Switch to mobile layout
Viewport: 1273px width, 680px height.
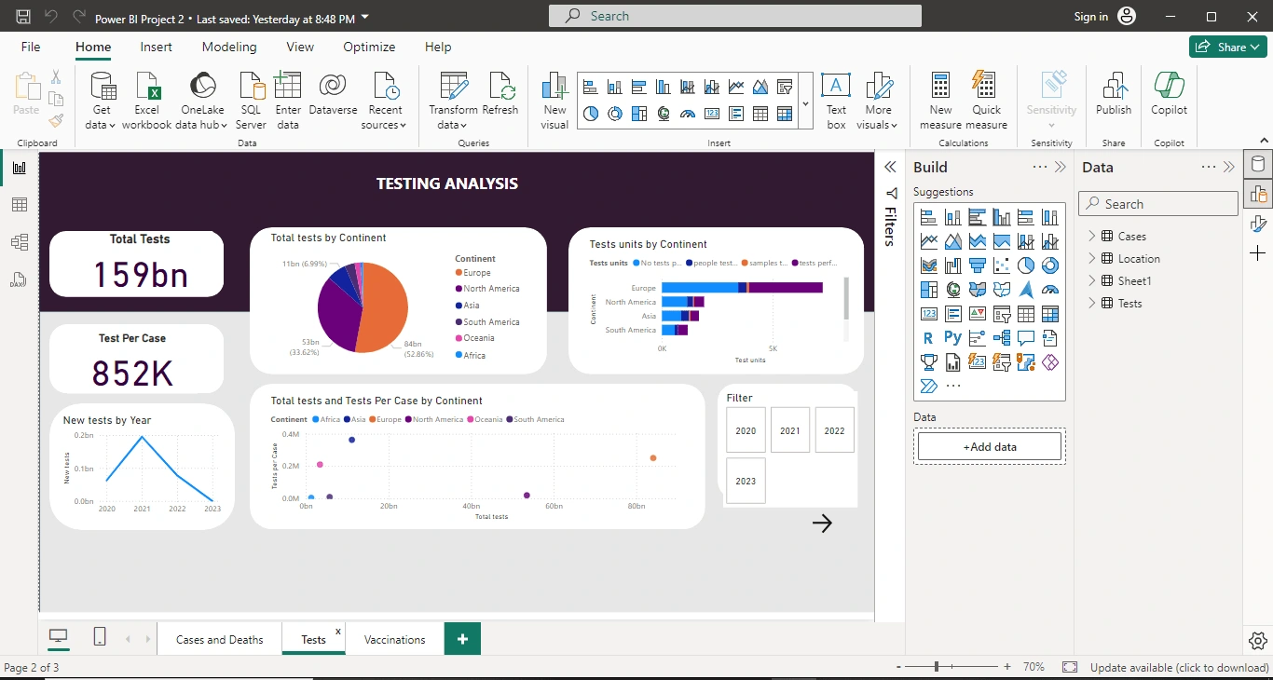100,637
